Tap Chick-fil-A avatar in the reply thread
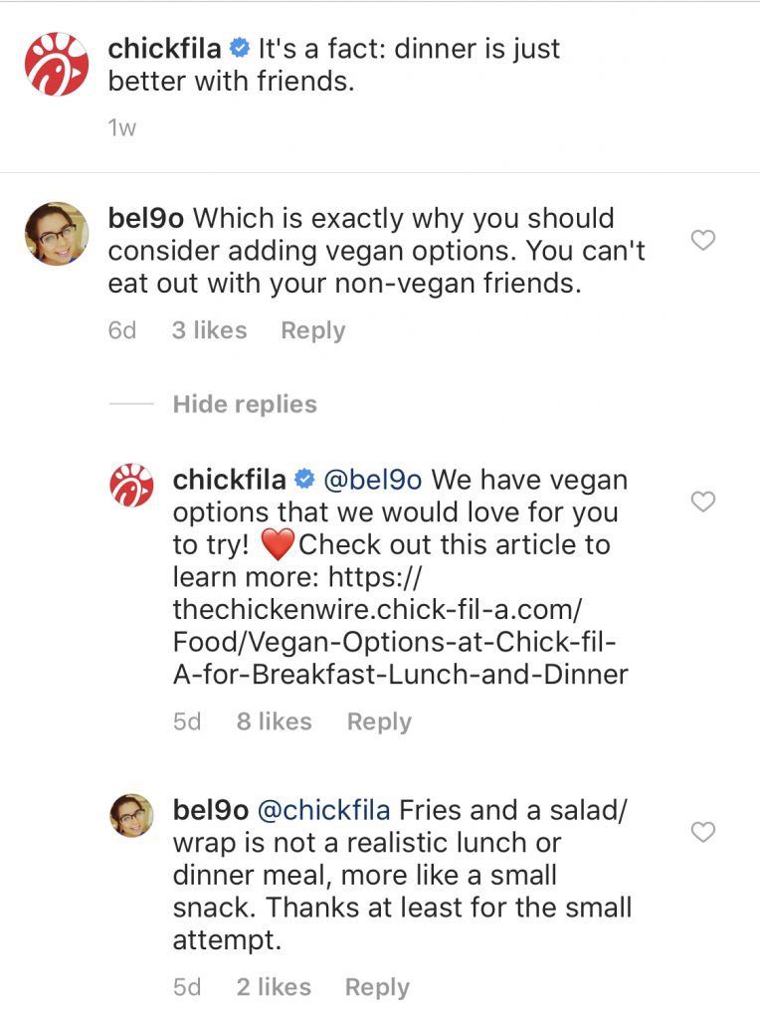 click(131, 486)
